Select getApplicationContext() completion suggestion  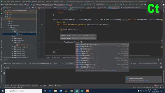tap(103, 44)
